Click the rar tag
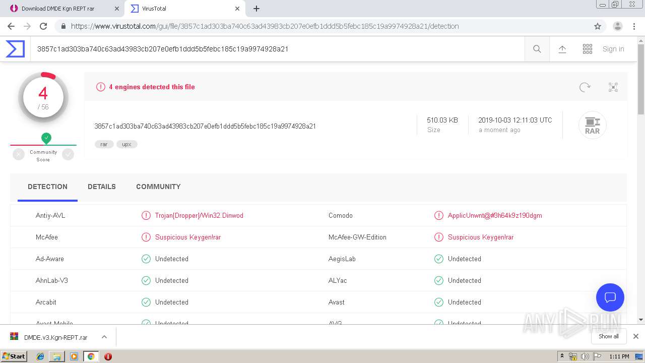Screen dimensions: 645x363 [x=104, y=144]
